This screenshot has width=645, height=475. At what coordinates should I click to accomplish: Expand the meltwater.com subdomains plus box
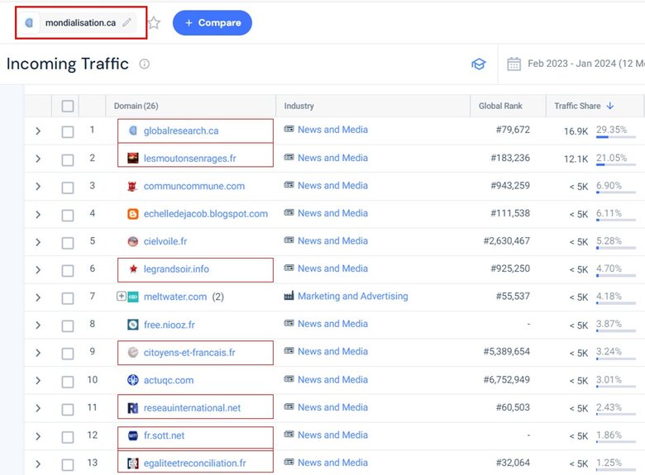click(x=122, y=296)
